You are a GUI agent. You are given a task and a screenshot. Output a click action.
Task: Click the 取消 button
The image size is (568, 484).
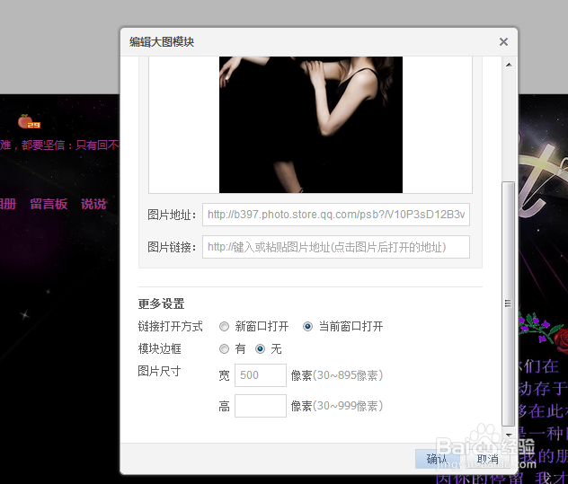point(488,459)
